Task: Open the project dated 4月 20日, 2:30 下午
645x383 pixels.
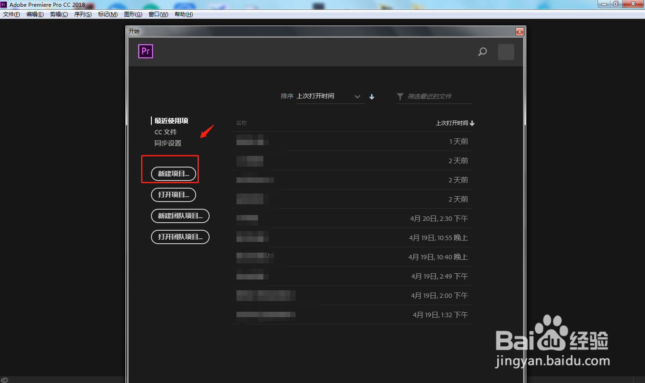Action: (x=352, y=218)
